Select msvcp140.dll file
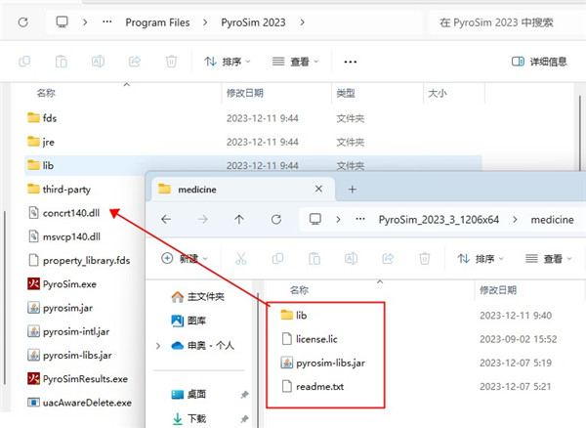 click(x=64, y=236)
